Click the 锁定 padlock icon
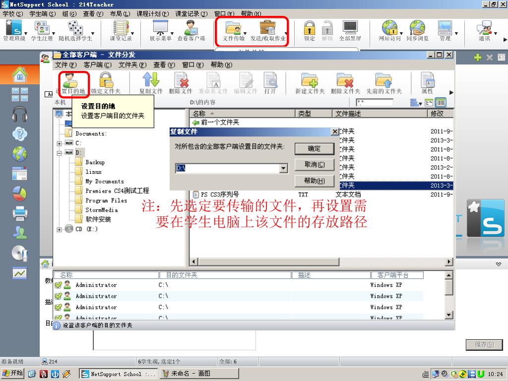Viewport: 508px width, 381px height. pyautogui.click(x=310, y=30)
